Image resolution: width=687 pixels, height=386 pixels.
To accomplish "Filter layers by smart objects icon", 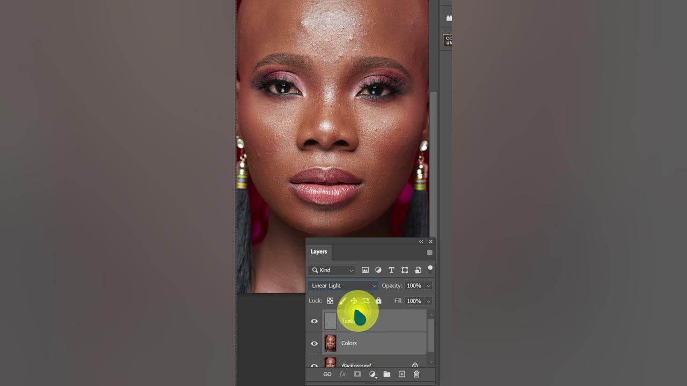I will (x=418, y=270).
